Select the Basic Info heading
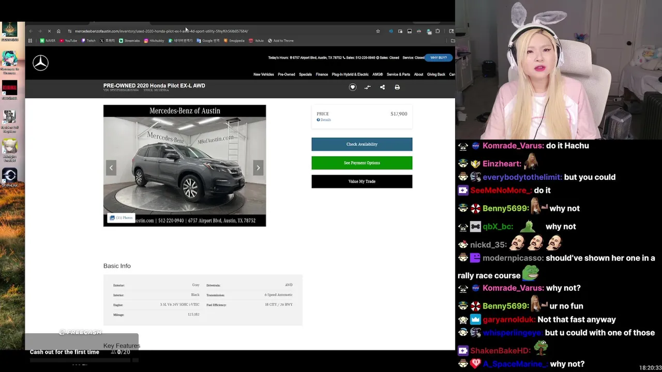Viewport: 662px width, 372px height. pos(117,266)
